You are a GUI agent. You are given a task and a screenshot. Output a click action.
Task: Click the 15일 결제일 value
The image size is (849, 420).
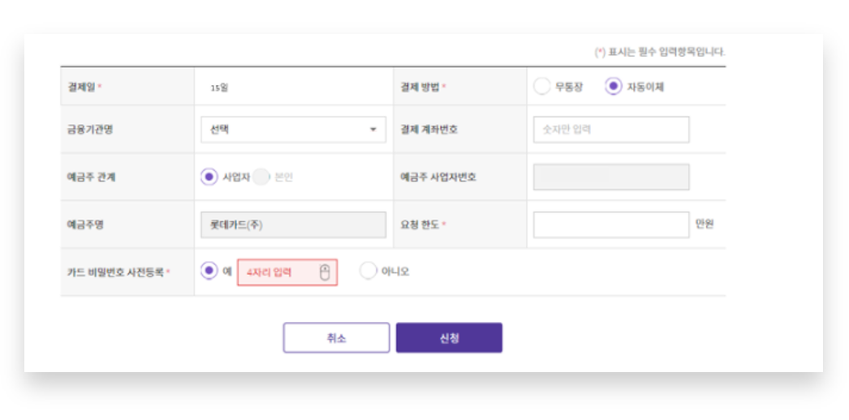coord(219,88)
